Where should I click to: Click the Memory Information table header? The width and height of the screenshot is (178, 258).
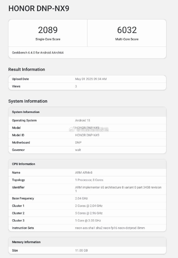[x=26, y=242]
